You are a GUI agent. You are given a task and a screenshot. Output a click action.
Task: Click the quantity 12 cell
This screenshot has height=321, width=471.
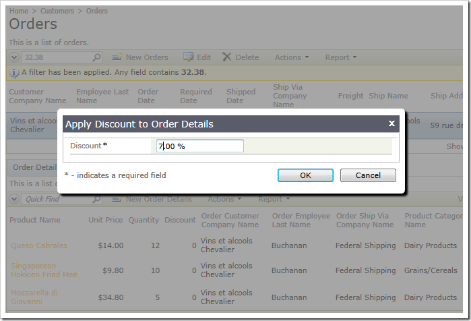pyautogui.click(x=155, y=245)
